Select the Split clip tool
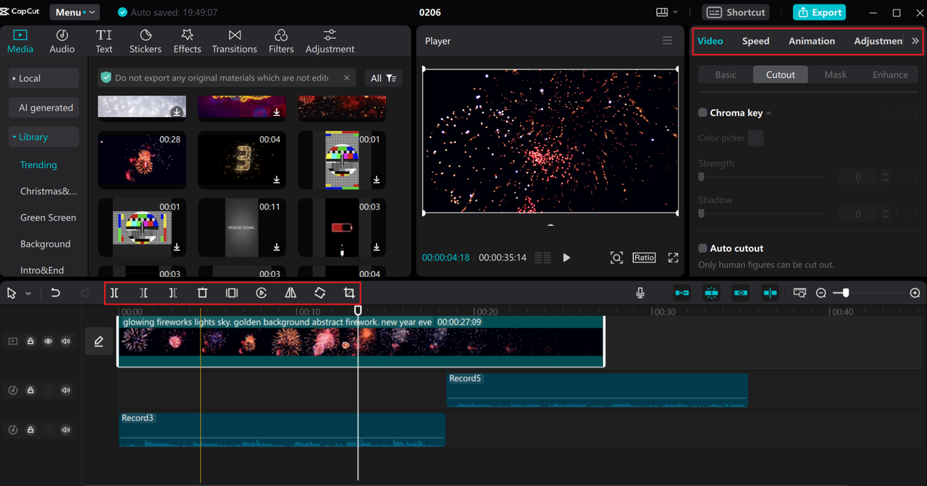Screen dimensions: 927x486 pos(114,293)
